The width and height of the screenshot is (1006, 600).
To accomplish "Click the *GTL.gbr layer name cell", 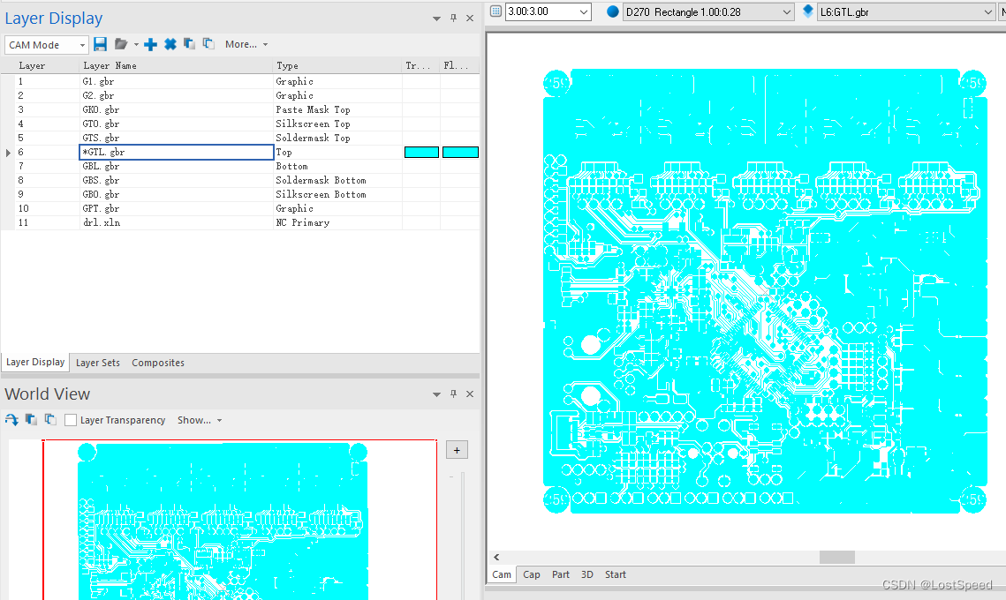I will click(177, 152).
